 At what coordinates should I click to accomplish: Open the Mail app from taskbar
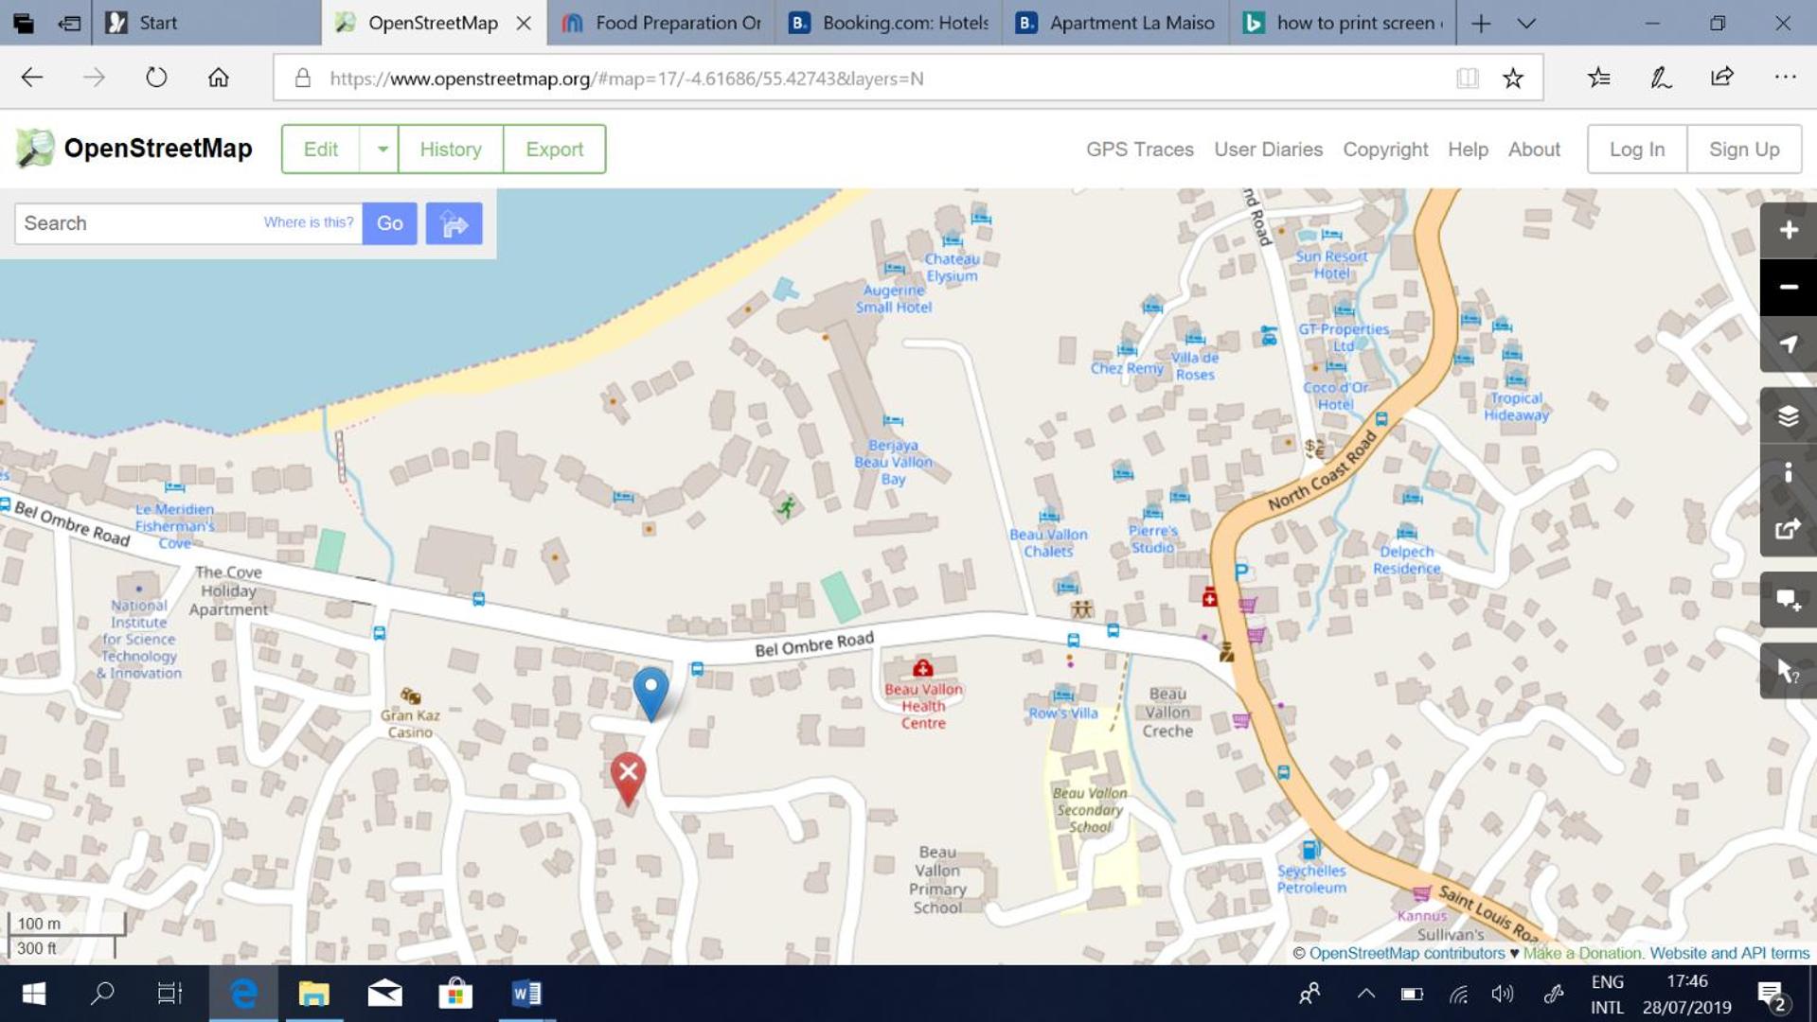pyautogui.click(x=384, y=994)
